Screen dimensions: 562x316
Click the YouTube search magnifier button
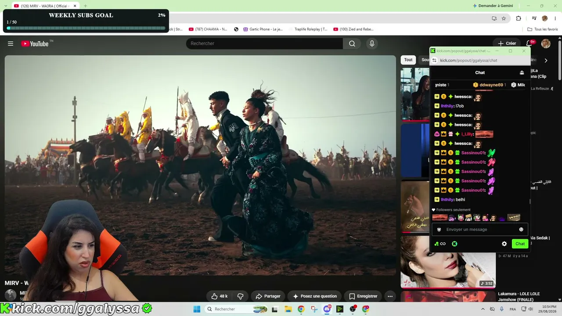(x=352, y=43)
